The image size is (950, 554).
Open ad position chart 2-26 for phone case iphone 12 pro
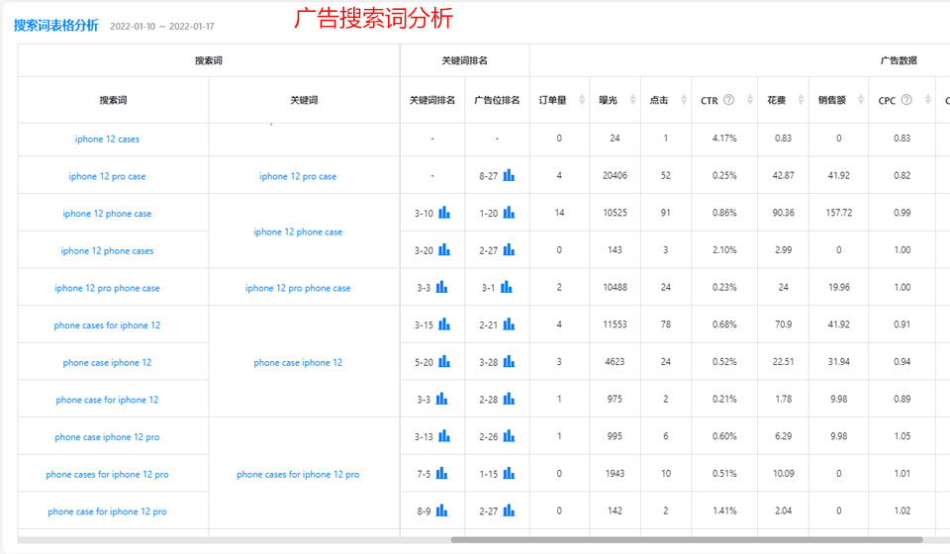pyautogui.click(x=509, y=436)
